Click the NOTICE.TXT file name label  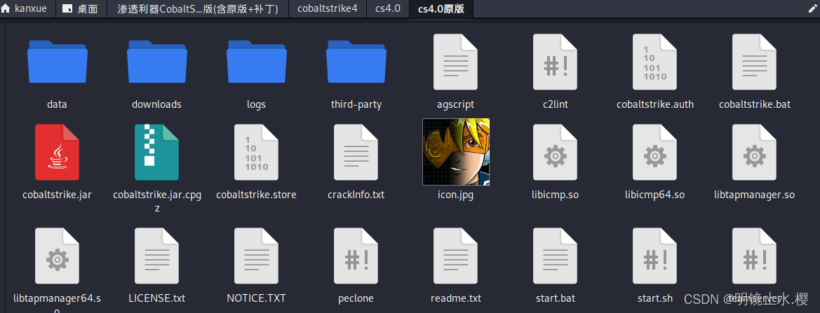point(256,298)
